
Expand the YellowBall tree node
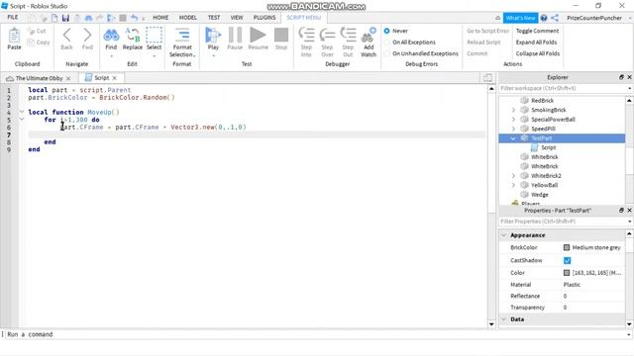pos(513,185)
